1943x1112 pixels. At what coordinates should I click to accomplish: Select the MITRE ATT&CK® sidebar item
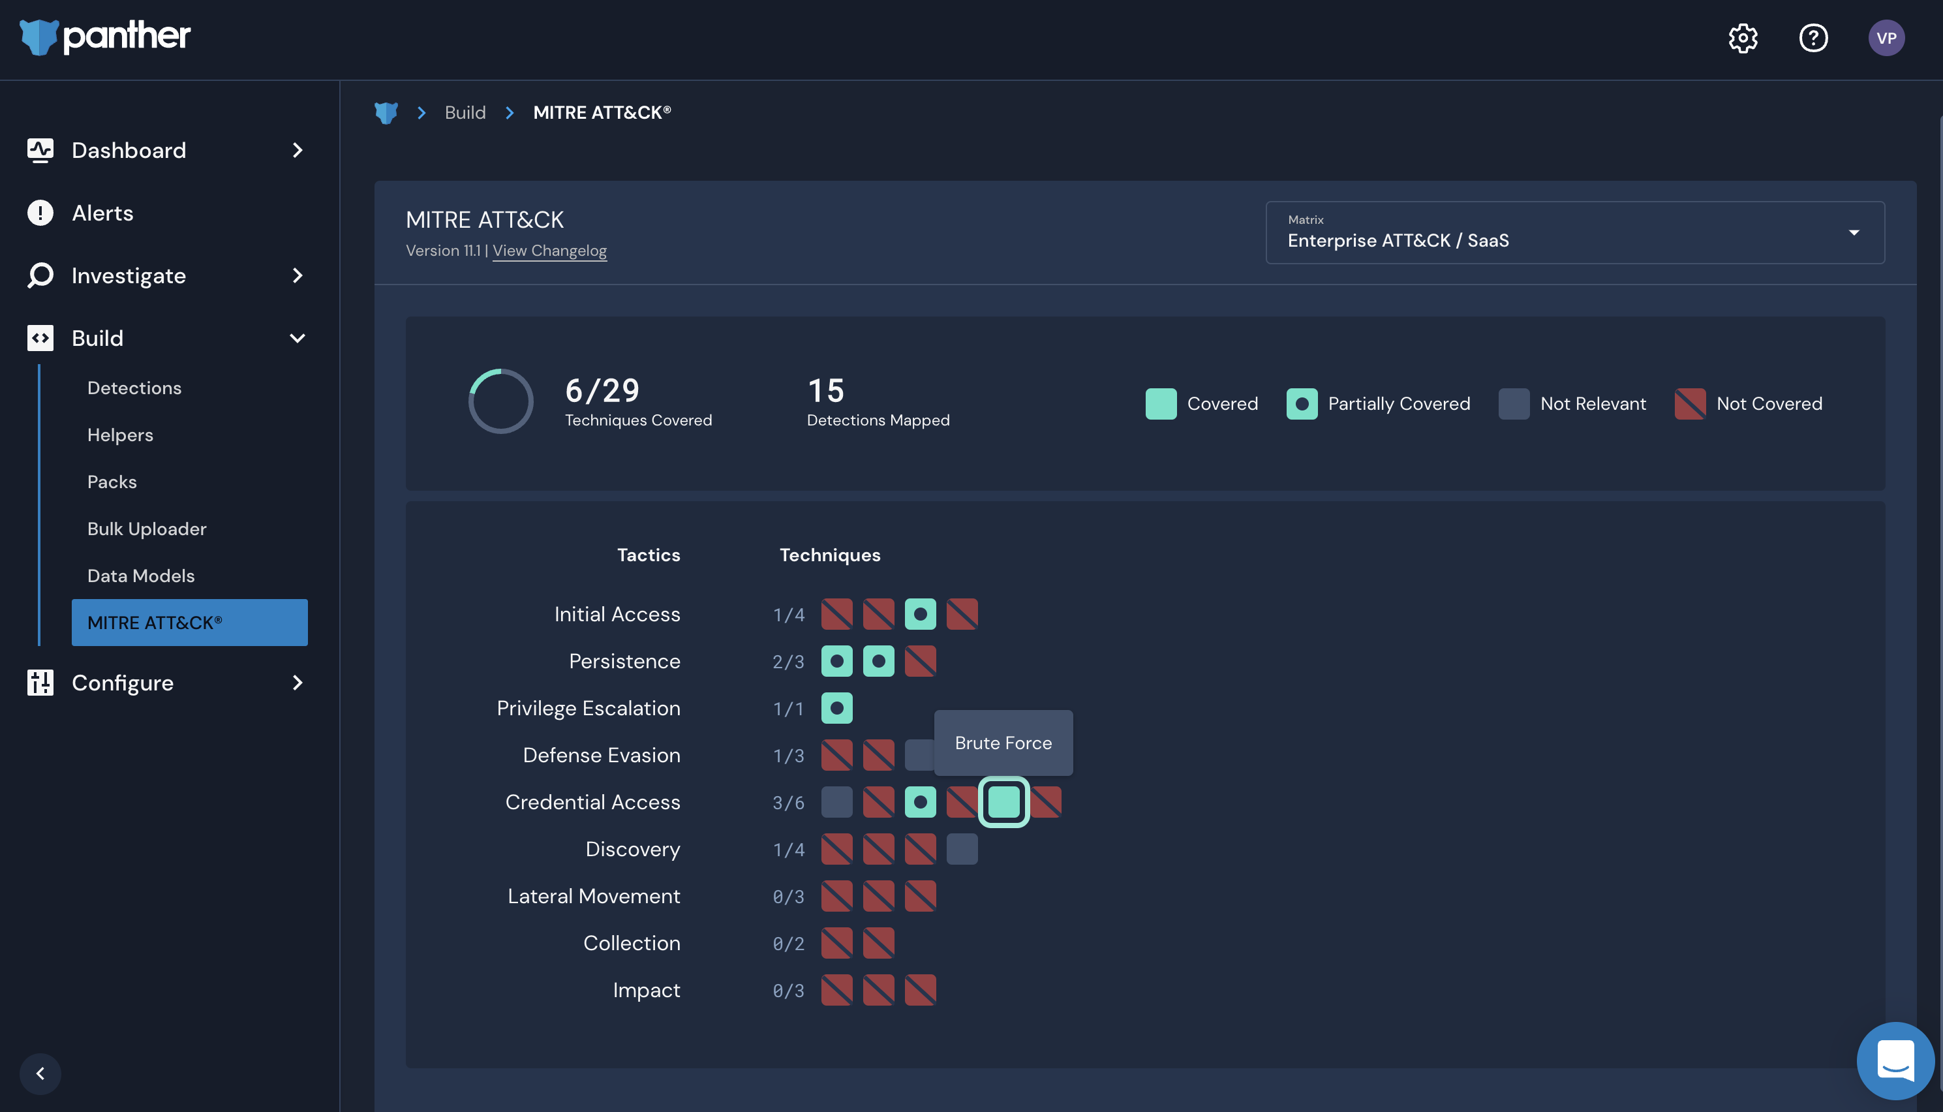pyautogui.click(x=189, y=623)
